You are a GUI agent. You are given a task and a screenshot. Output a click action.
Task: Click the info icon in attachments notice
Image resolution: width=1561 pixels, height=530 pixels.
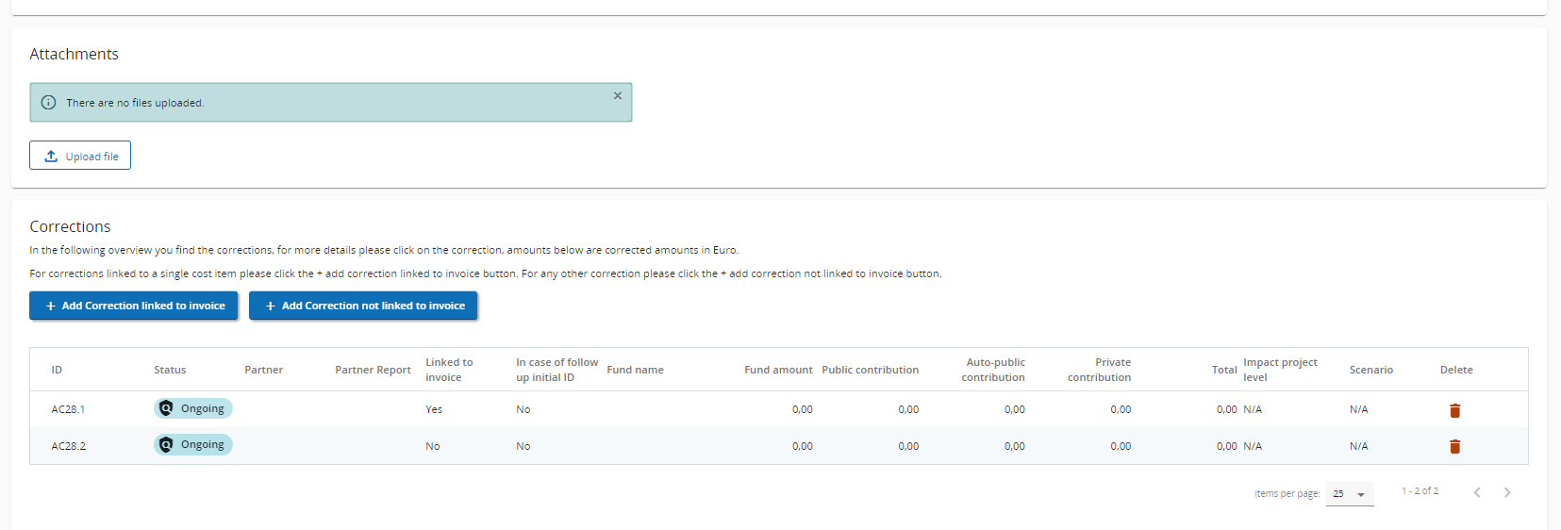48,103
